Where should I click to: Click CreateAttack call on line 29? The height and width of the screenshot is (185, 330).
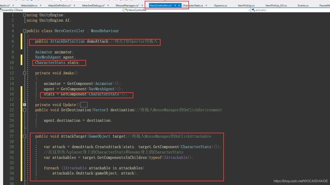tap(108, 147)
